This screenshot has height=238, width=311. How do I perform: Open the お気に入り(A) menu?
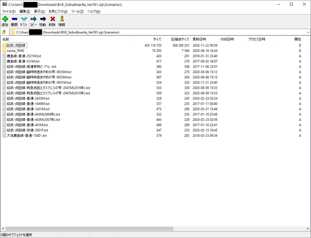tap(58, 12)
